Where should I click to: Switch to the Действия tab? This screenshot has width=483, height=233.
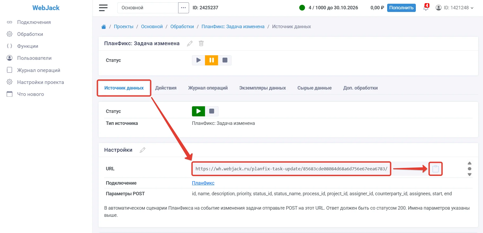[x=166, y=88]
